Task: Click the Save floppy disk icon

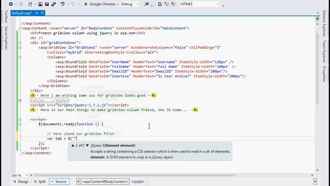Action: pos(47,4)
